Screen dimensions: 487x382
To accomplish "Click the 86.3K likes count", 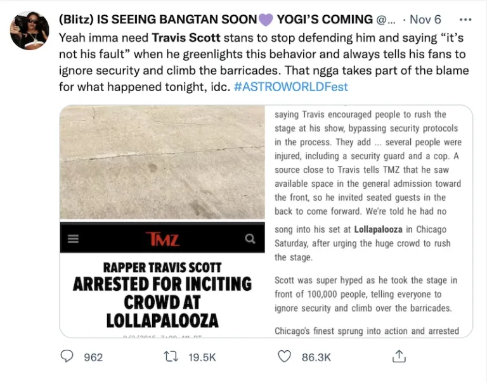I will pyautogui.click(x=316, y=357).
